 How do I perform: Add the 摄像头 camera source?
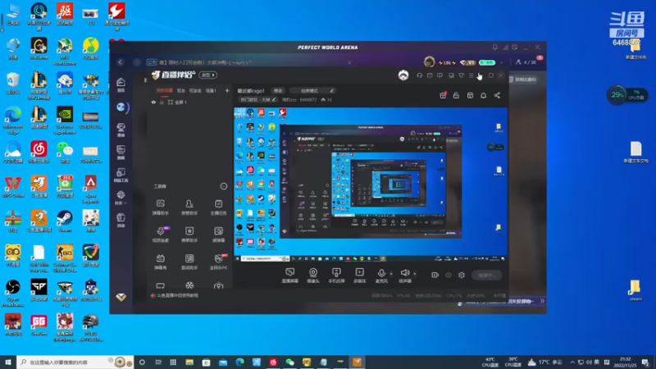coord(313,276)
